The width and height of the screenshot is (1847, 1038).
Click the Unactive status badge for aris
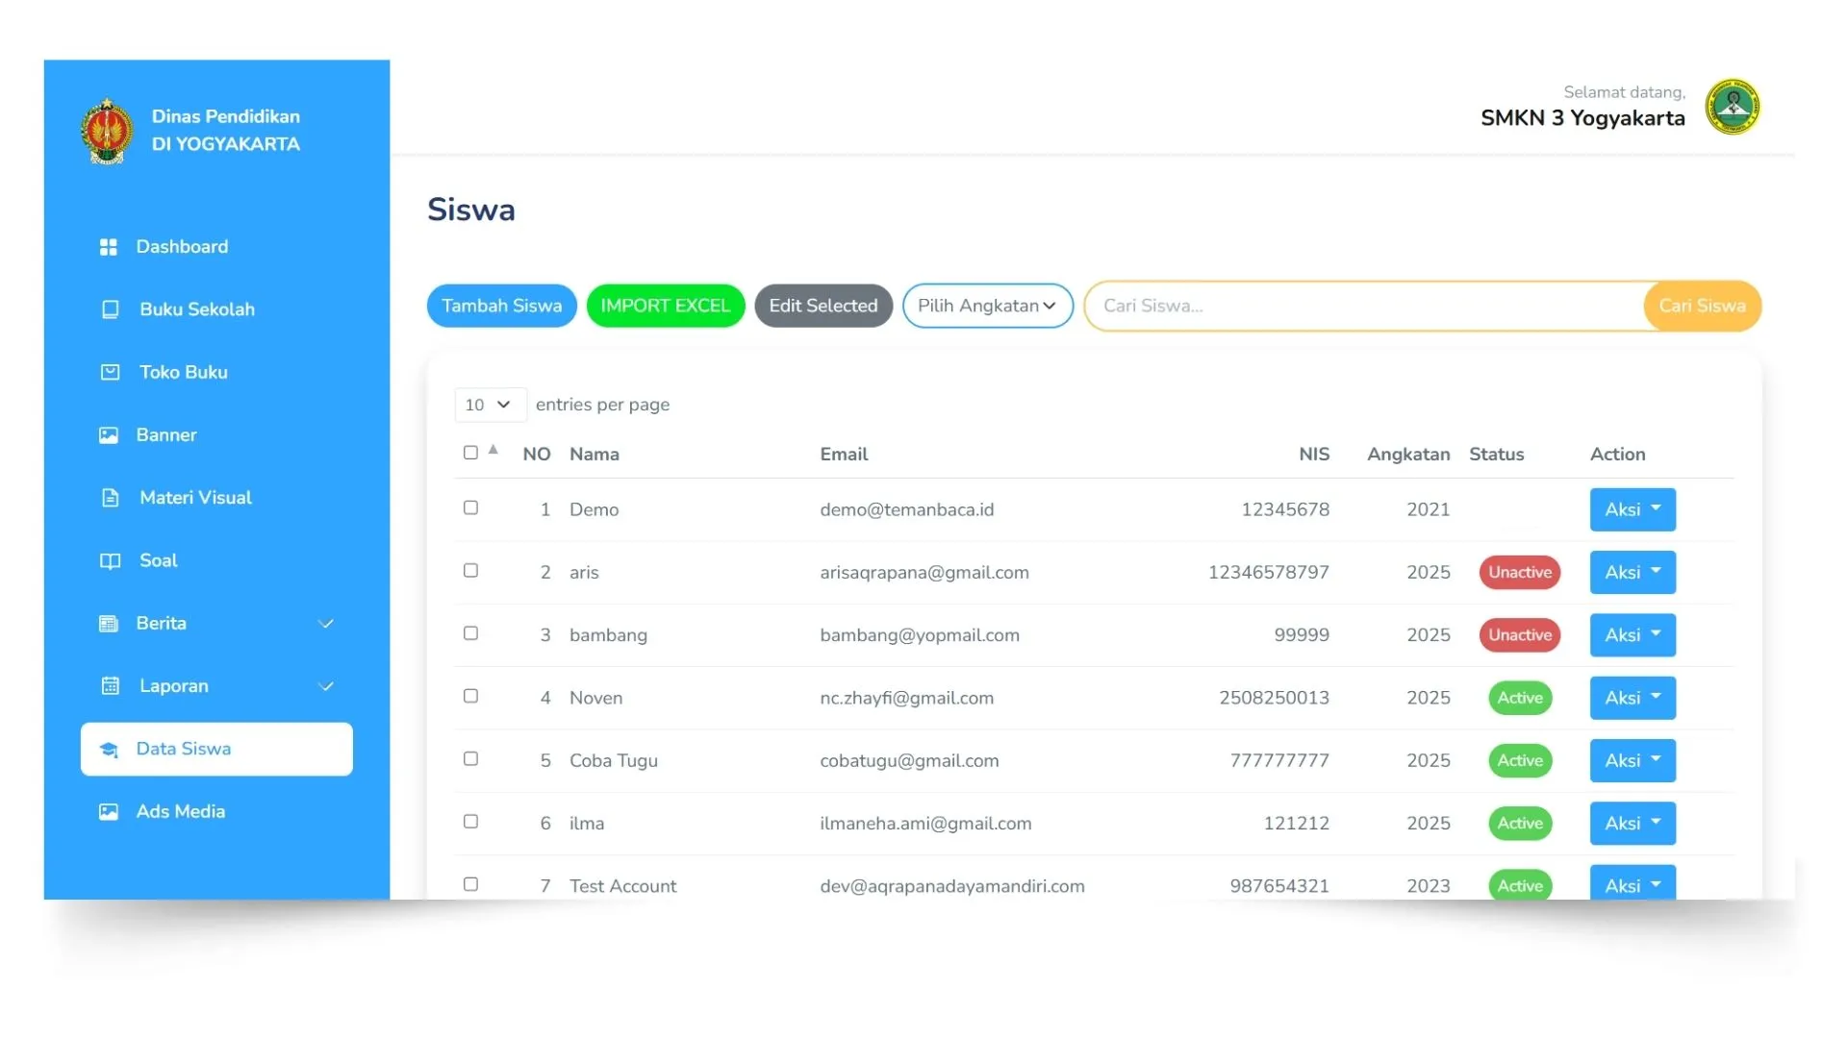coord(1519,573)
